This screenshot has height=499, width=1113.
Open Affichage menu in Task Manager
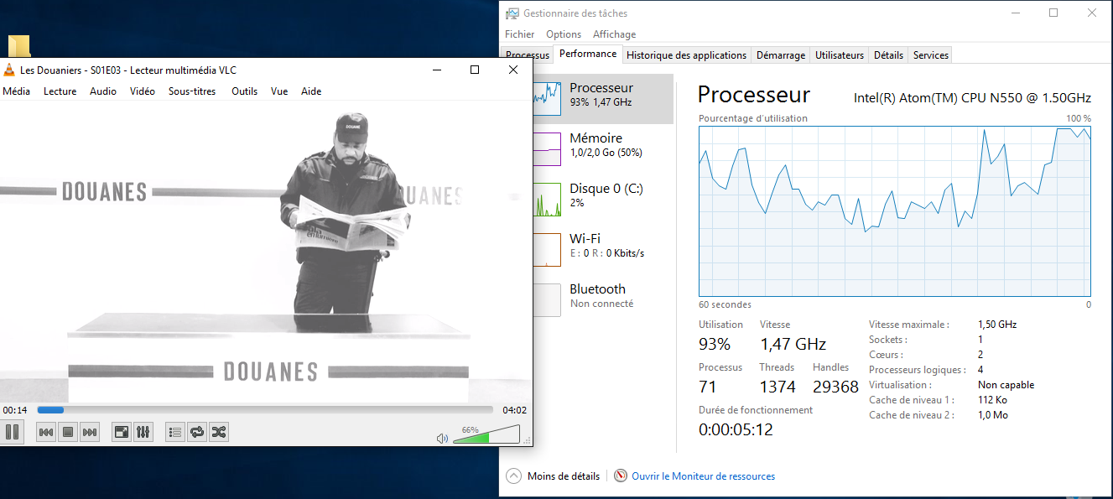614,34
